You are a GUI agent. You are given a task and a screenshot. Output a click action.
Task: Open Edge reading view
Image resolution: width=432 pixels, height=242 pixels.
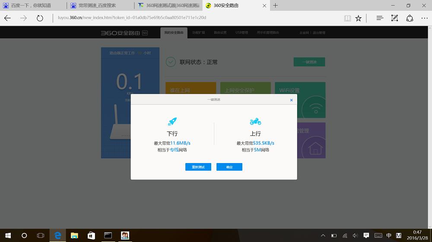(x=347, y=18)
